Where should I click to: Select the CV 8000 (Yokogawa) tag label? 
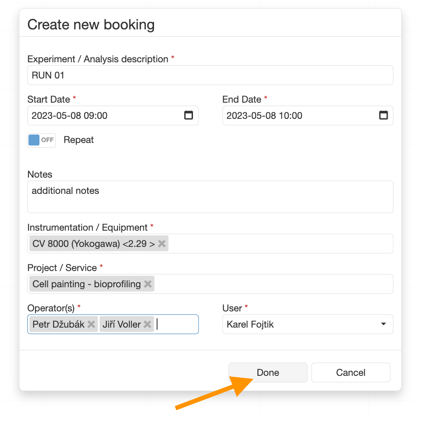coord(93,243)
